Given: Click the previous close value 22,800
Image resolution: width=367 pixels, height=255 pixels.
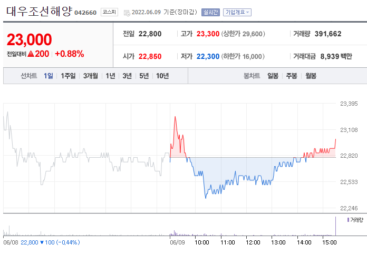Looking at the screenshot, I should [150, 34].
